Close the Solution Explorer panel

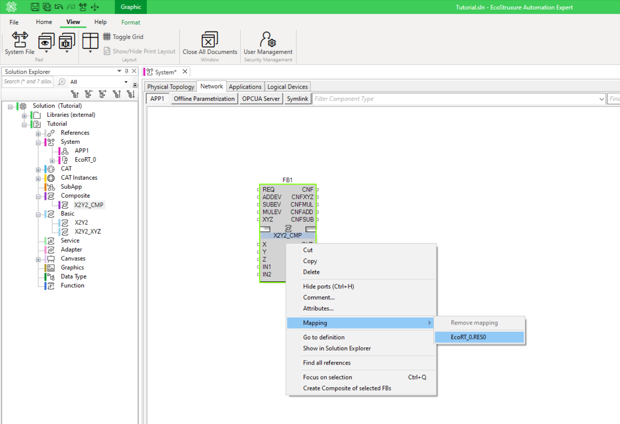pos(134,71)
